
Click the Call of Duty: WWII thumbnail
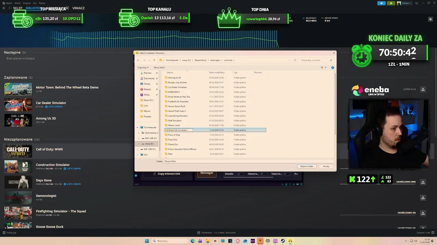18,151
